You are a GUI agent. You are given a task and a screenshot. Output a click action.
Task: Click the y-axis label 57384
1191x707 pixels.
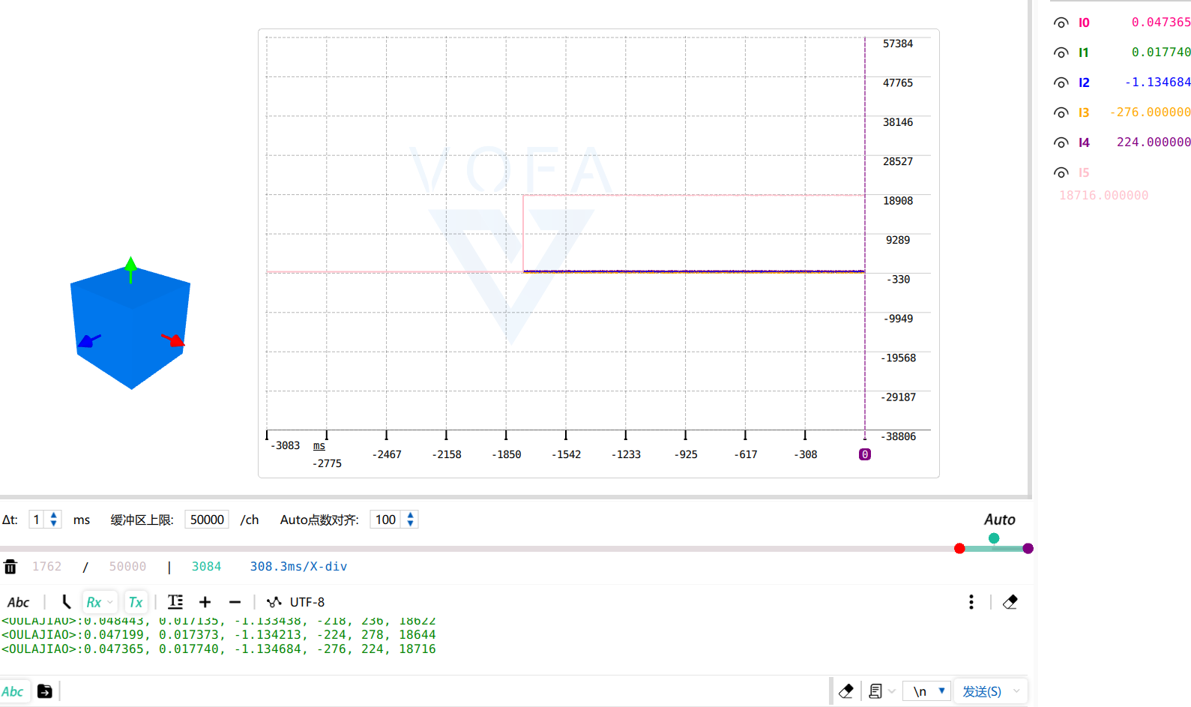898,43
